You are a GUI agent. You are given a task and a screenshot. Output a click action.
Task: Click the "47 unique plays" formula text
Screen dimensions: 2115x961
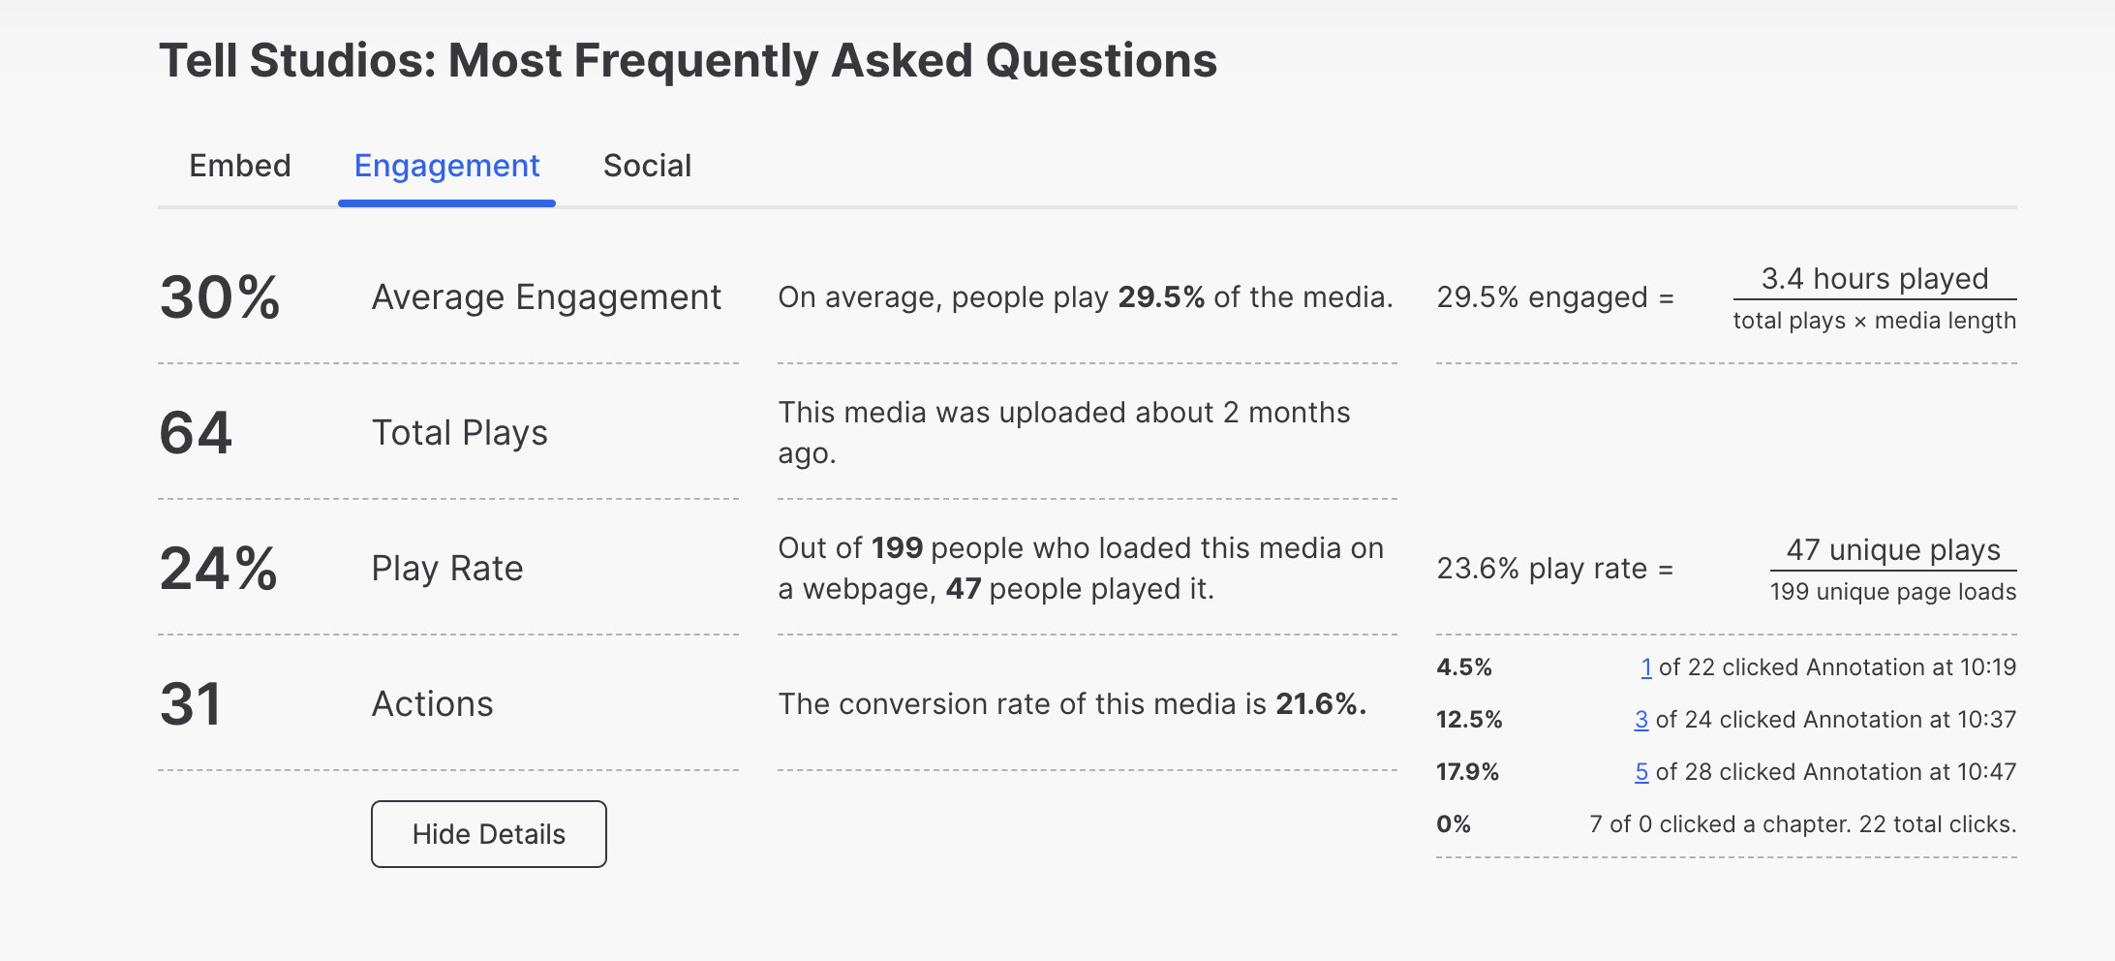point(1892,550)
